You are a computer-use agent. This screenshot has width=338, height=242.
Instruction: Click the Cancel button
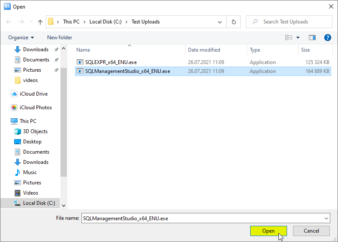click(311, 231)
